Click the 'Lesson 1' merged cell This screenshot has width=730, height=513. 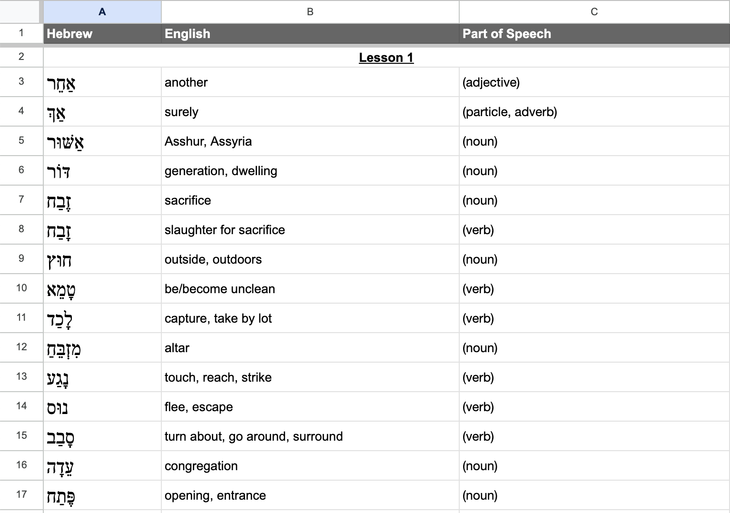click(386, 58)
